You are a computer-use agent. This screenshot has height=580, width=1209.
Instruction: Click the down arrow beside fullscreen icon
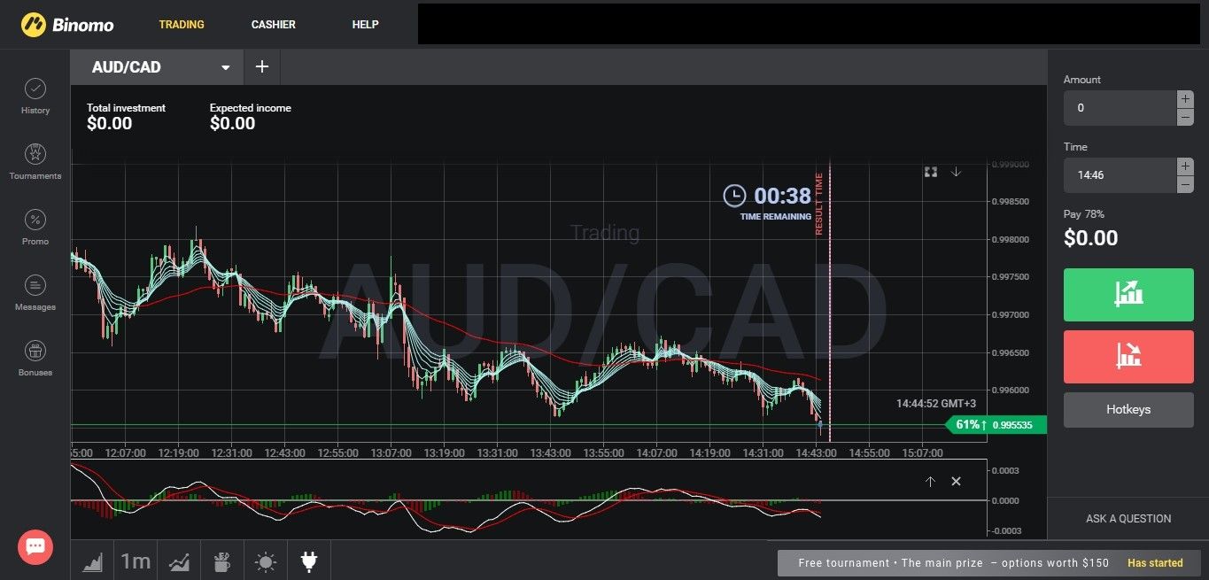(x=956, y=172)
